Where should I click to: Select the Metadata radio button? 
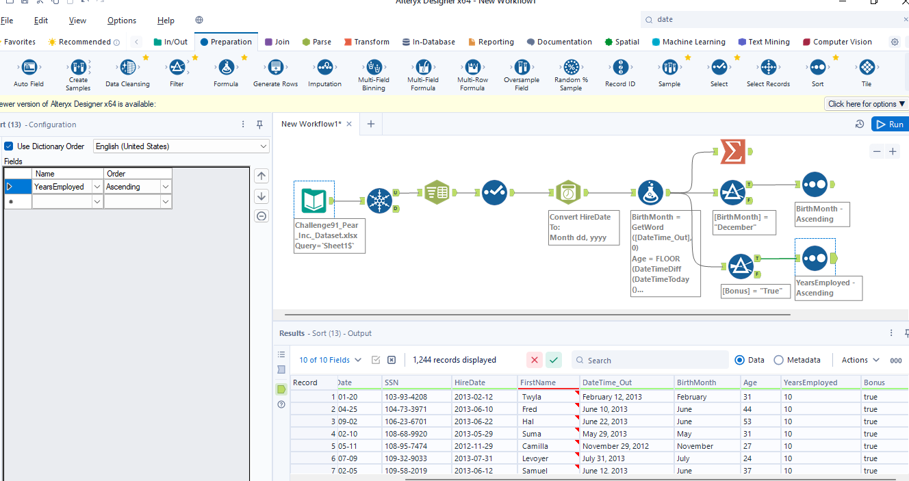coord(778,360)
